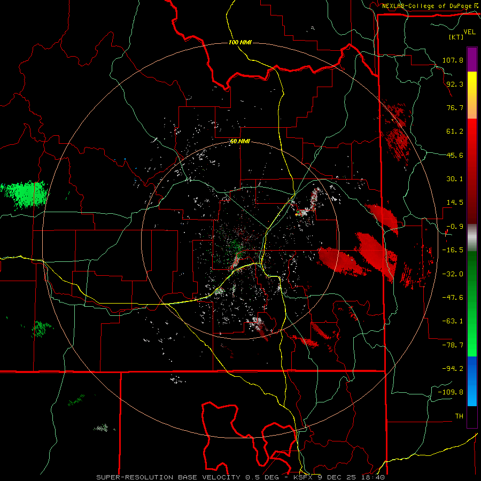
Task: Click the TH threshold label in legend
Action: pos(459,416)
